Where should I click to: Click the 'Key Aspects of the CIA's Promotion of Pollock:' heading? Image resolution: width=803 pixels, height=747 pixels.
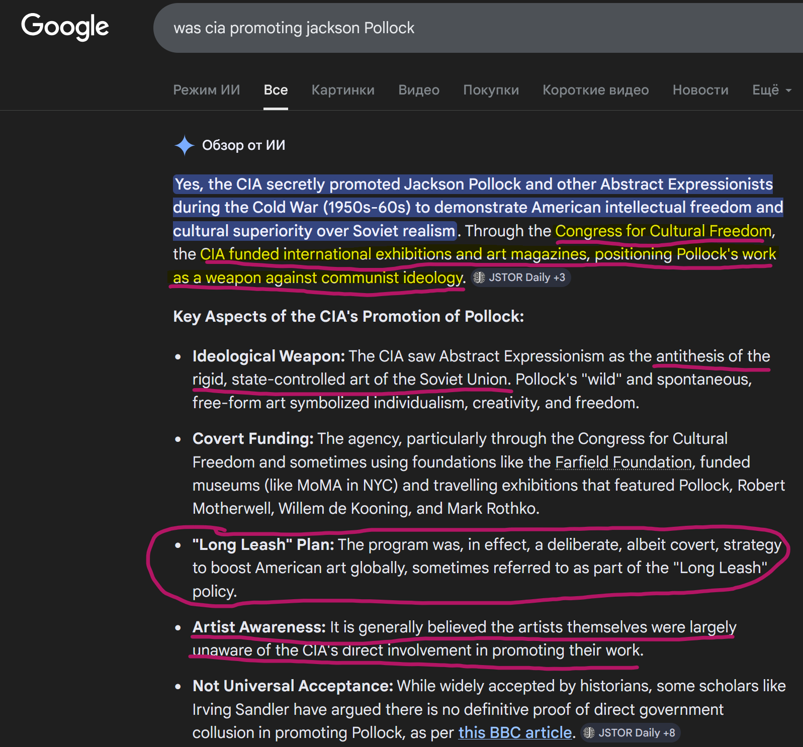tap(348, 316)
